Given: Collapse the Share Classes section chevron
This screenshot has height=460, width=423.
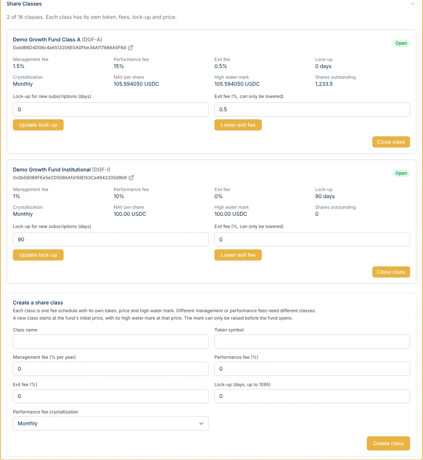Looking at the screenshot, I should click(413, 4).
